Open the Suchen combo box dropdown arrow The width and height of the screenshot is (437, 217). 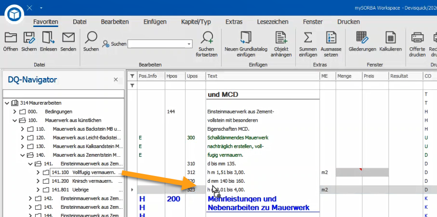(189, 44)
